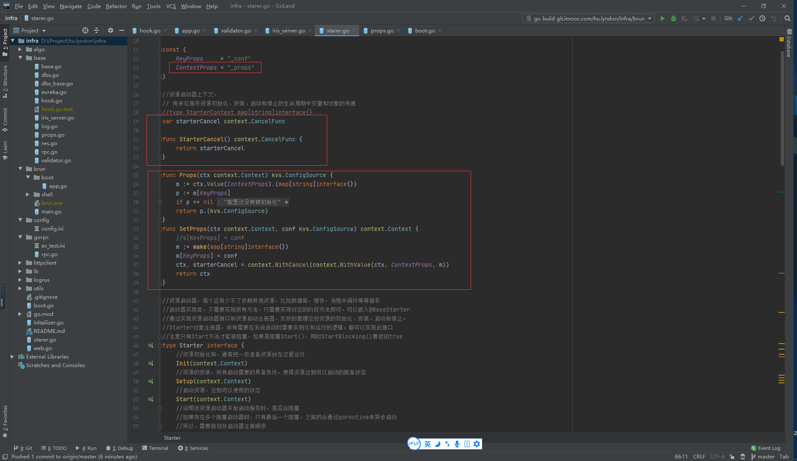The height and width of the screenshot is (461, 797).
Task: Click Git update project arrow
Action: pyautogui.click(x=740, y=18)
